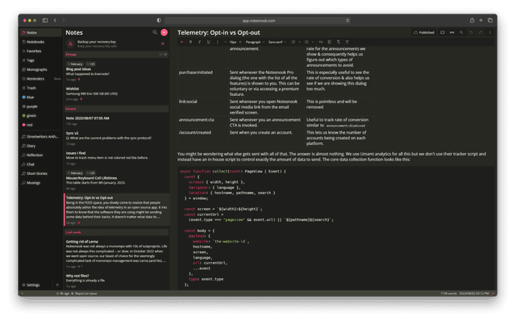Select the purple color filter
The height and width of the screenshot is (320, 516).
(x=40, y=106)
